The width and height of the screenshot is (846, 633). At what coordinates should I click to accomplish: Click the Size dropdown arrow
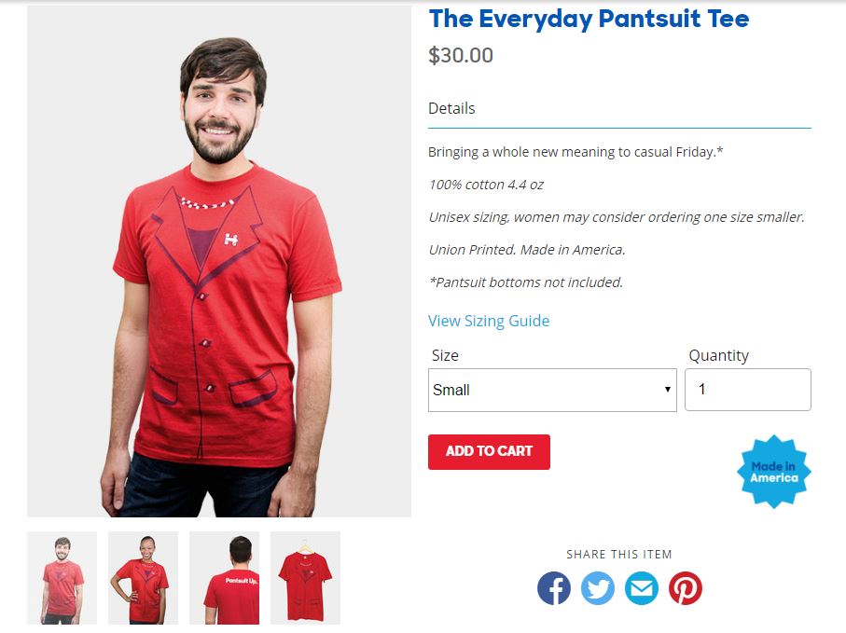(x=668, y=390)
